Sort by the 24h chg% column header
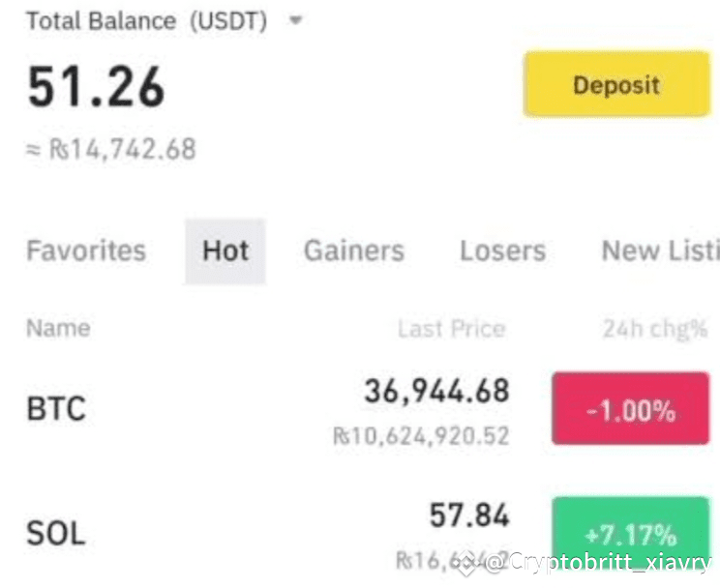This screenshot has height=588, width=720. [655, 329]
